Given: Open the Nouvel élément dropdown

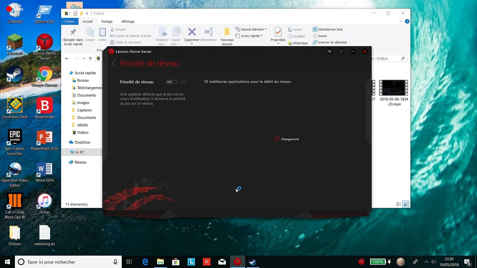Looking at the screenshot, I should point(251,29).
